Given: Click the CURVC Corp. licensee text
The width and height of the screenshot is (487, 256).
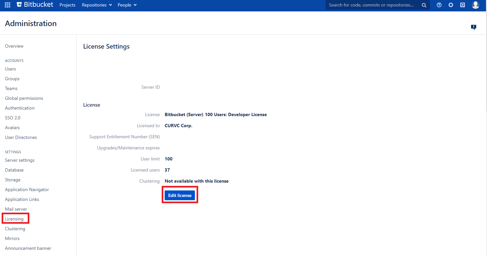Looking at the screenshot, I should pyautogui.click(x=179, y=126).
